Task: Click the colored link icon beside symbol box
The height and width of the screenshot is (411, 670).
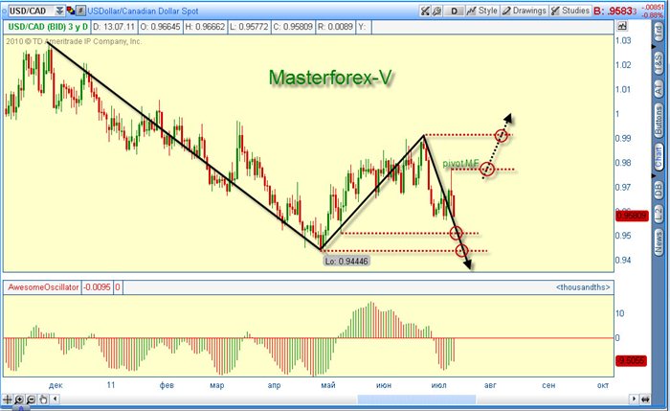Action: click(x=71, y=11)
